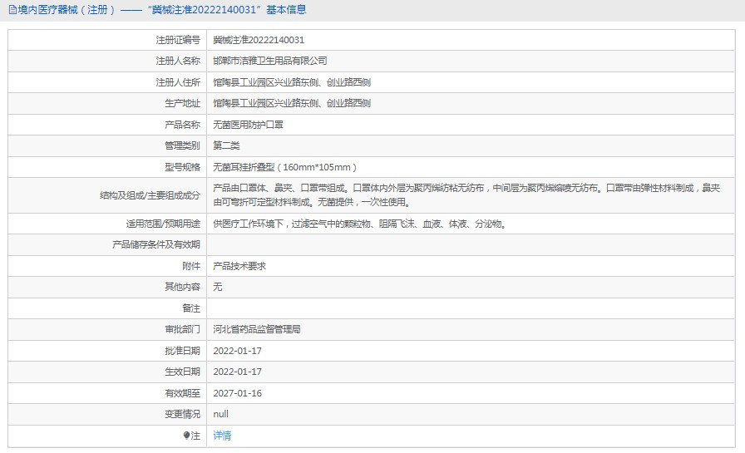Click the 产品技术要求 attachment text

(239, 266)
